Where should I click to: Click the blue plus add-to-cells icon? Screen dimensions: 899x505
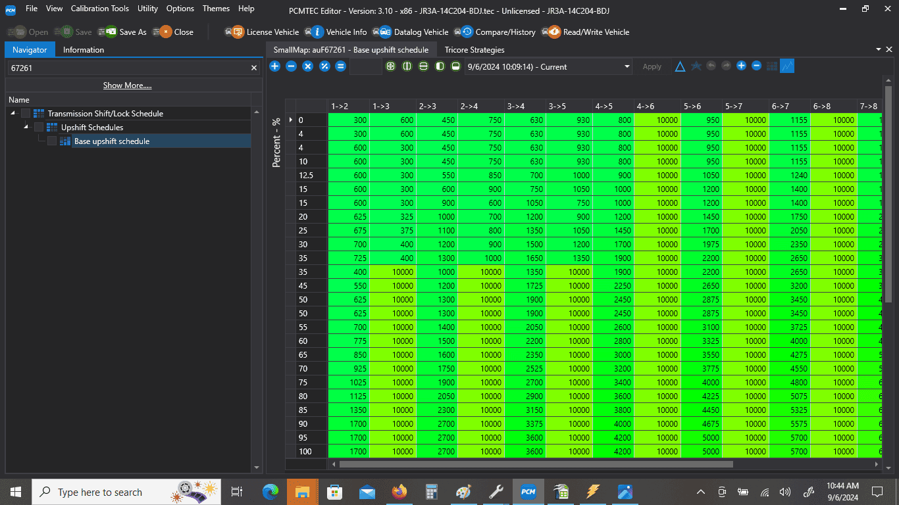click(x=275, y=66)
